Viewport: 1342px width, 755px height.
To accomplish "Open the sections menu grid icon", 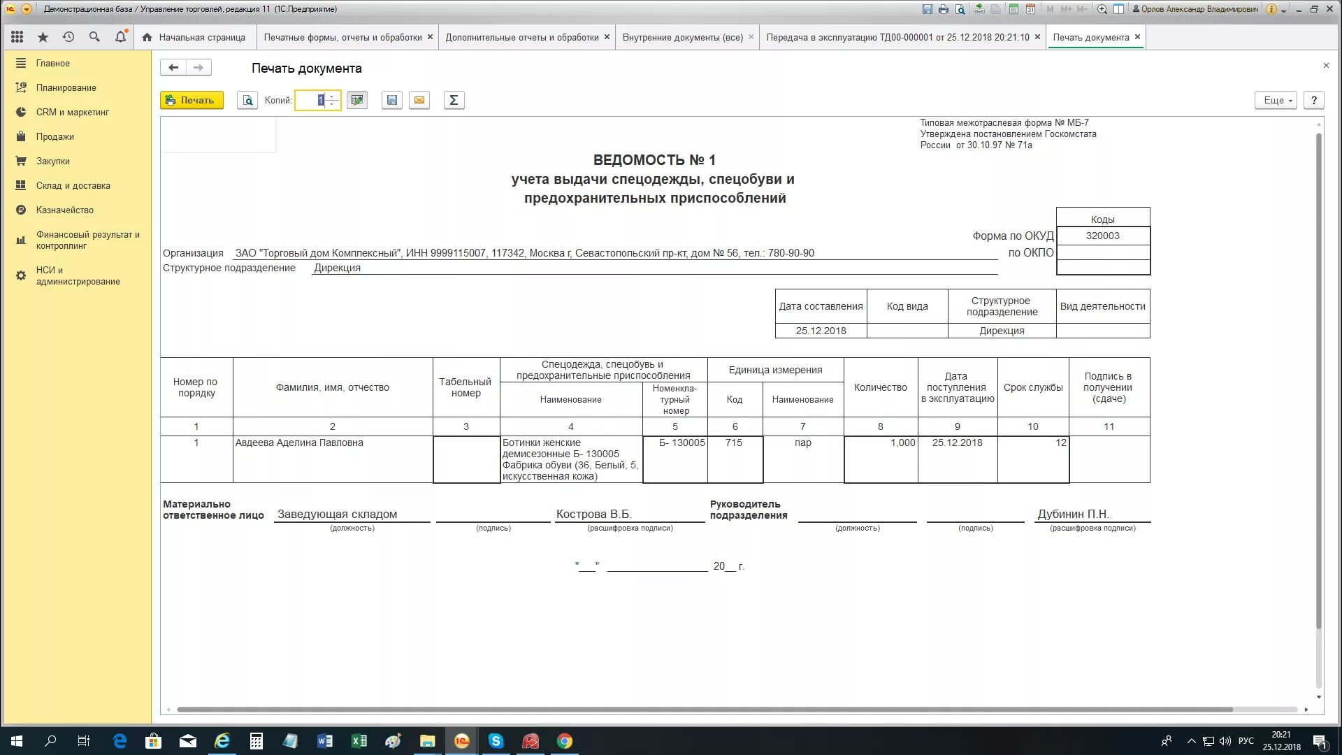I will pyautogui.click(x=17, y=37).
